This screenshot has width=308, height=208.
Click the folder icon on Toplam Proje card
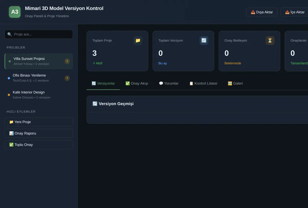(x=138, y=41)
